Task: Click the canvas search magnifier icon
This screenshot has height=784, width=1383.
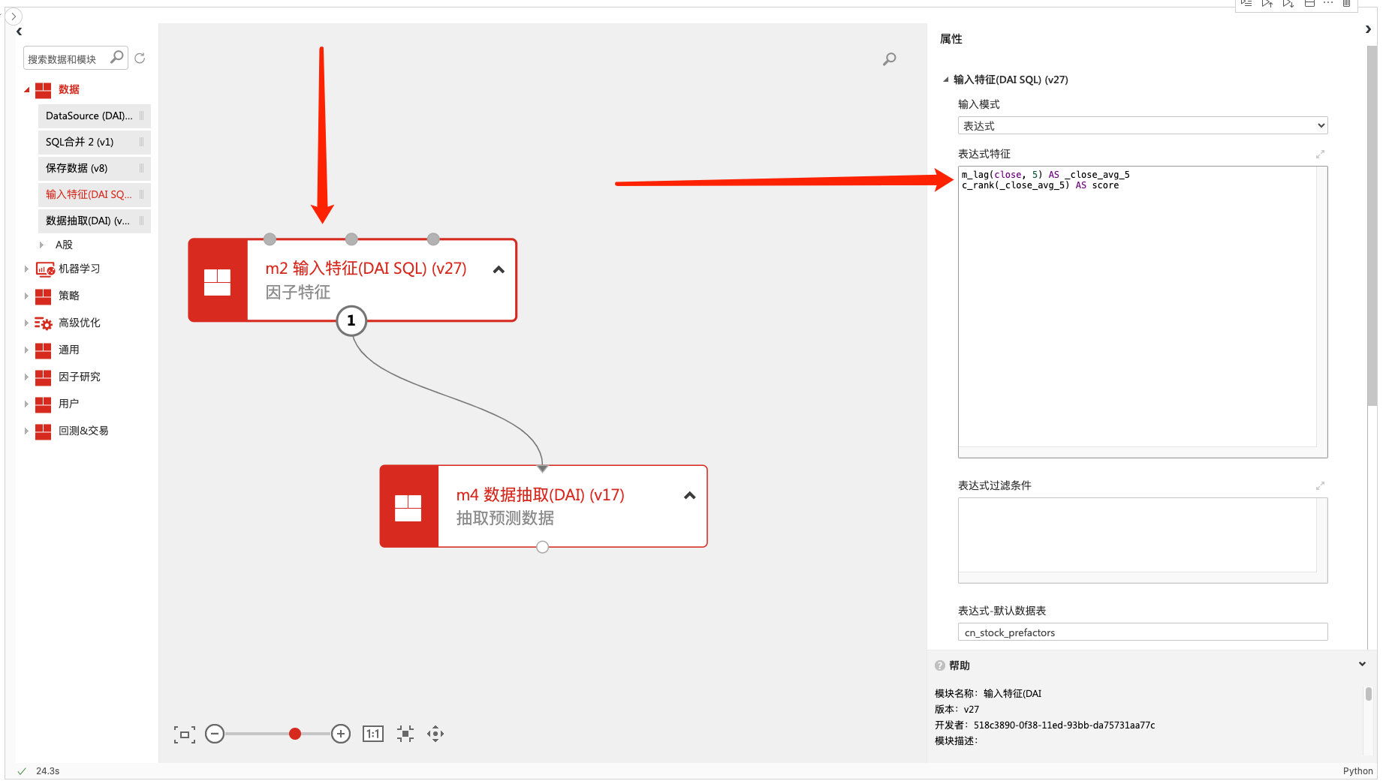Action: [x=889, y=59]
